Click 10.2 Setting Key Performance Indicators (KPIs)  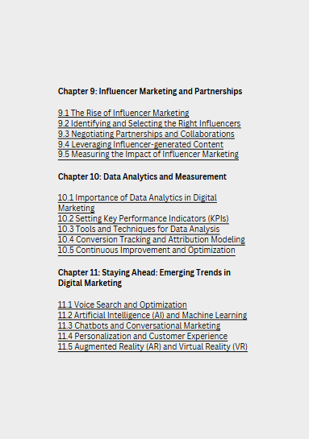coord(144,218)
